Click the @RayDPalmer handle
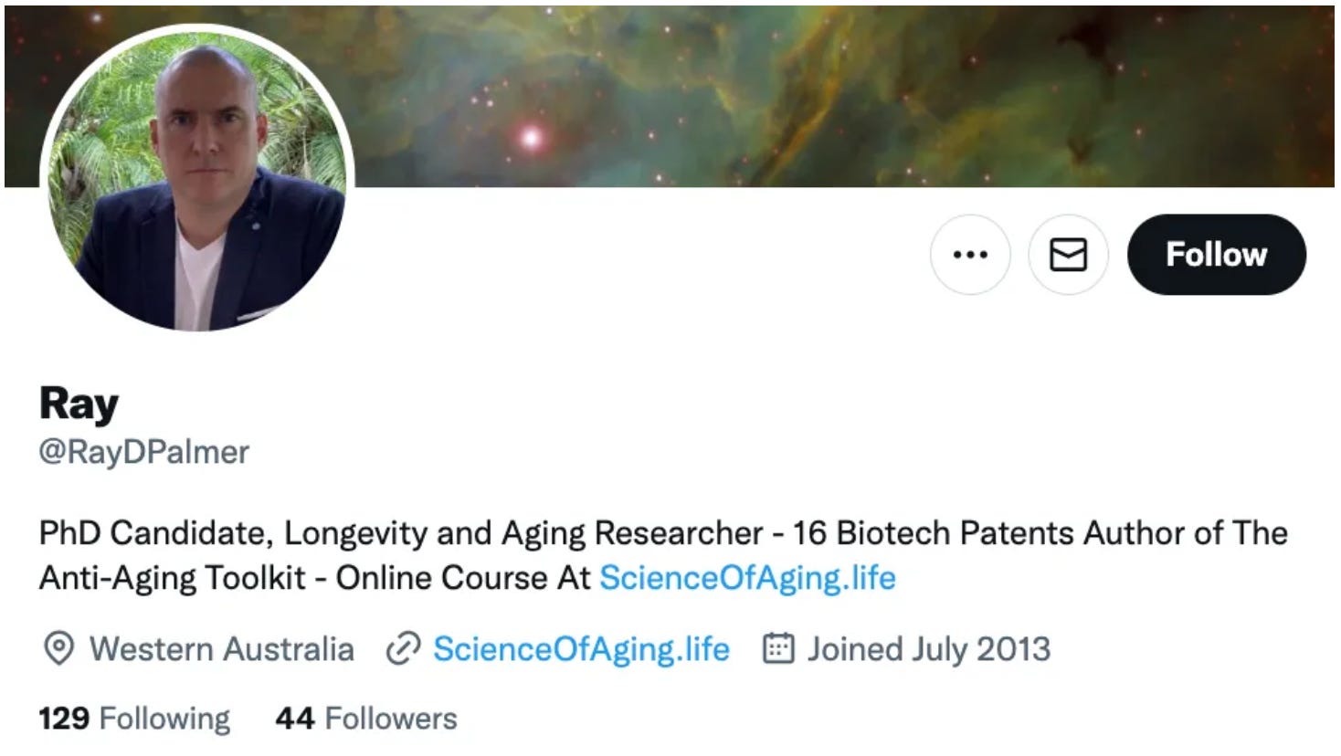The width and height of the screenshot is (1341, 756). pyautogui.click(x=143, y=452)
